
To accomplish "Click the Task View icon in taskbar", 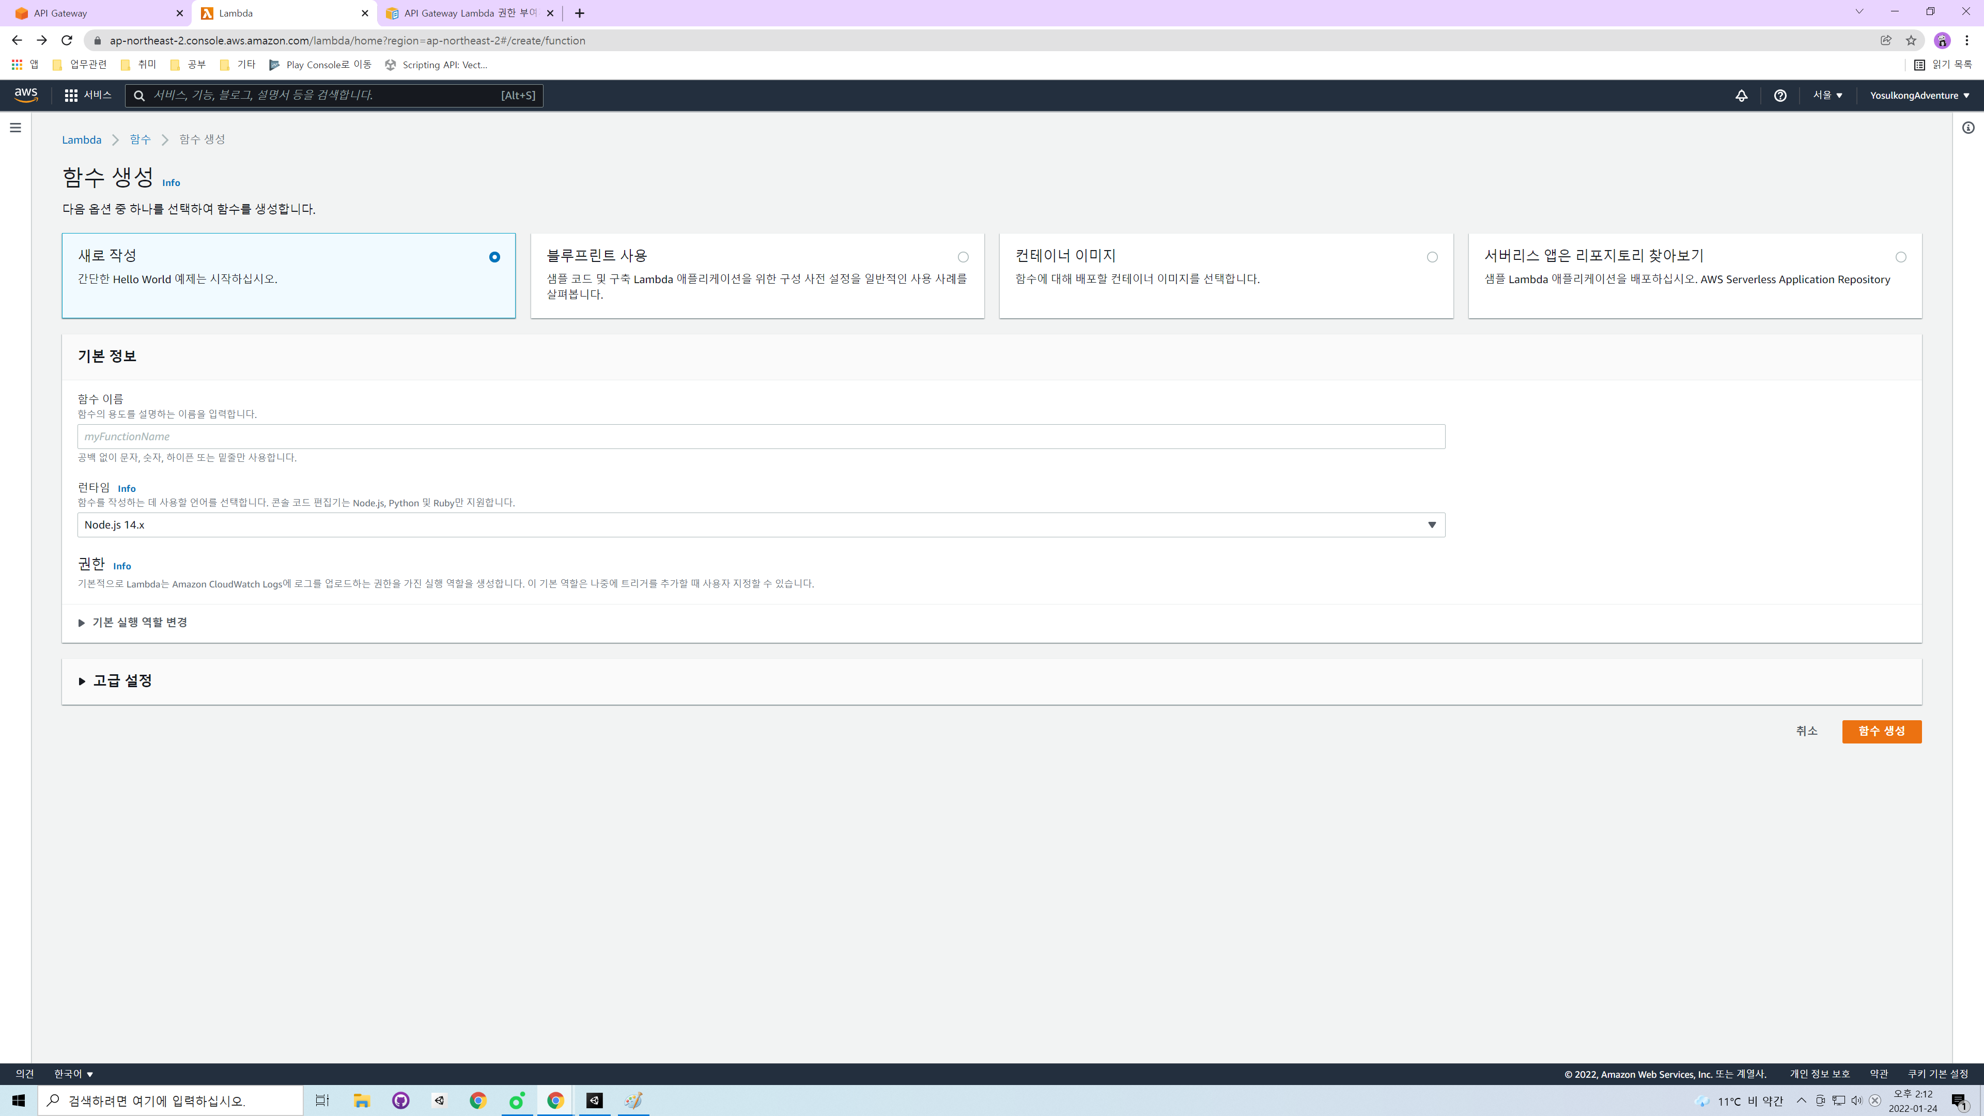I will [x=322, y=1100].
